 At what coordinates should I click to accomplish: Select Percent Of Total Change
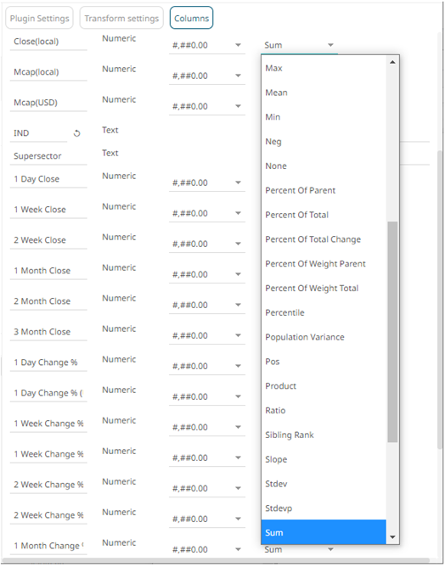(x=324, y=239)
